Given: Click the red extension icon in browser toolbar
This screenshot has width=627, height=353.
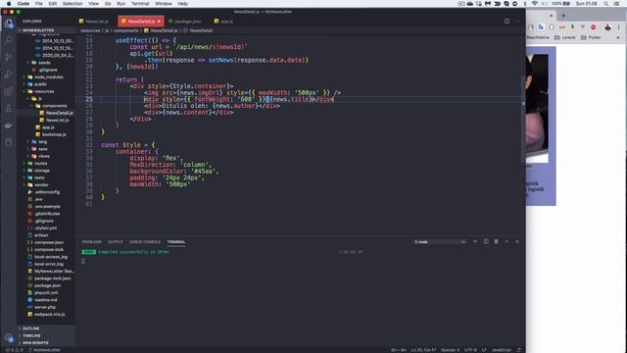Looking at the screenshot, I should (594, 27).
